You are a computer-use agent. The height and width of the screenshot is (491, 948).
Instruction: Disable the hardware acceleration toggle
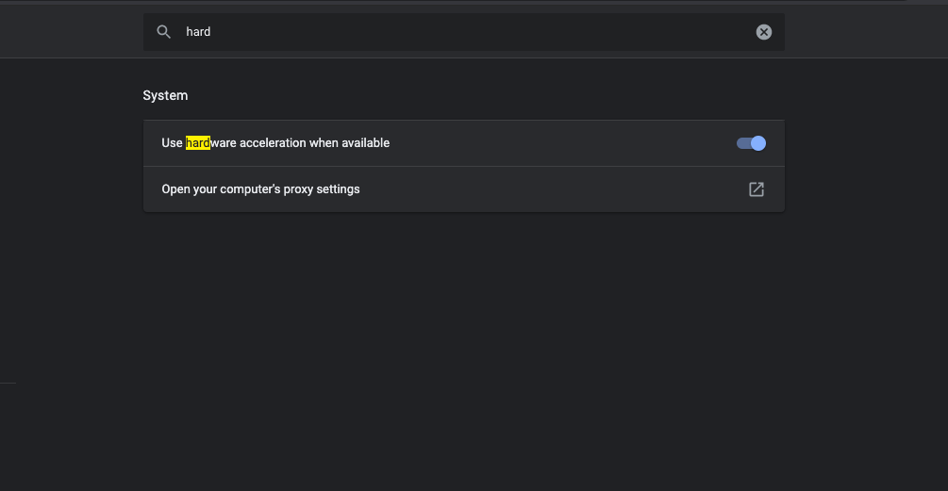click(x=751, y=143)
